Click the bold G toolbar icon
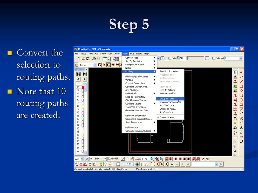The height and width of the screenshot is (193, 258). (x=108, y=65)
